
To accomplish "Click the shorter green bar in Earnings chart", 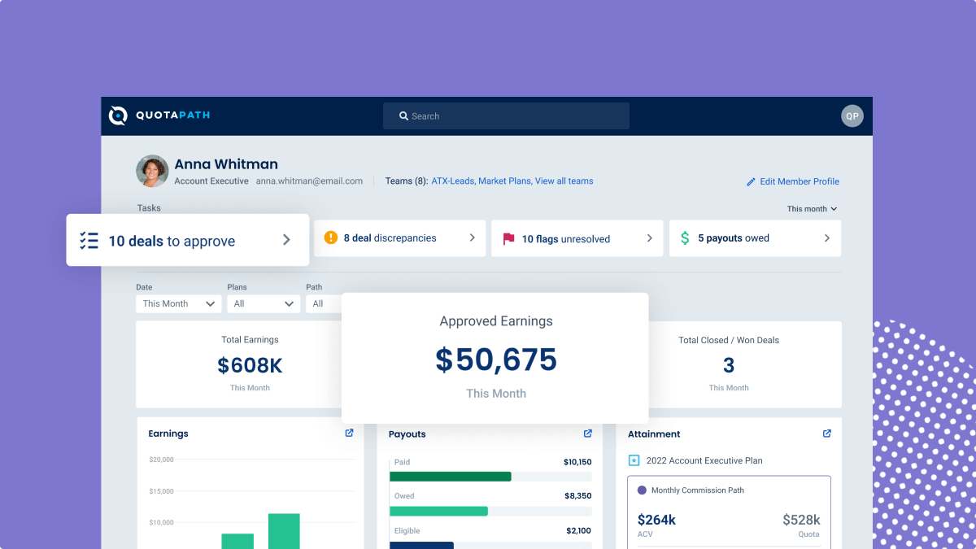I will pos(237,541).
